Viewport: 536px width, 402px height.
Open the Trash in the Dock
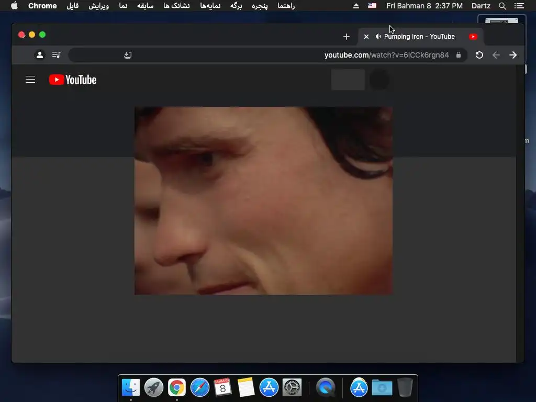point(405,387)
